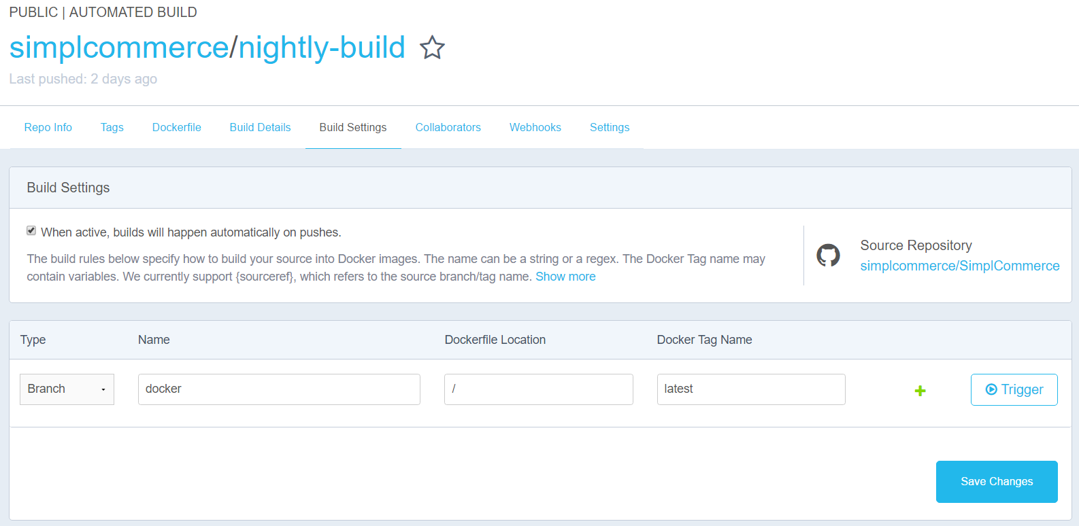1079x526 pixels.
Task: Open the nightly-build repository title link
Action: click(x=322, y=48)
